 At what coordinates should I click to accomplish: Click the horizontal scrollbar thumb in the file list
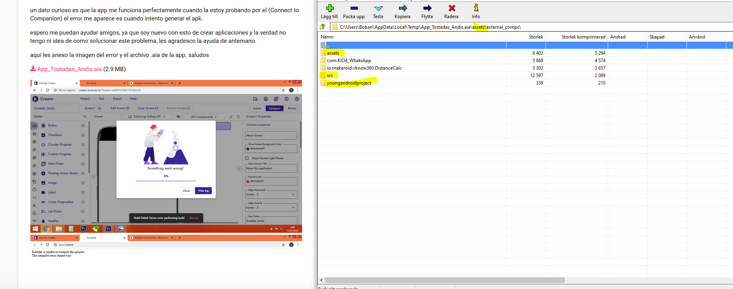click(445, 280)
